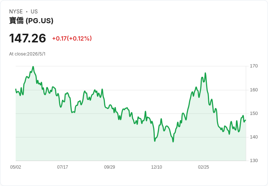Click the 150 price axis label
This screenshot has width=268, height=186.
pyautogui.click(x=254, y=113)
